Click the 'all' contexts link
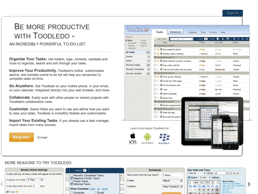This screenshot has width=258, height=194. coord(98,189)
